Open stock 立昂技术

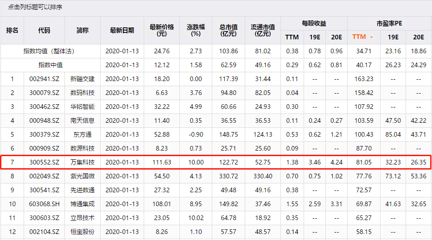[x=83, y=218]
